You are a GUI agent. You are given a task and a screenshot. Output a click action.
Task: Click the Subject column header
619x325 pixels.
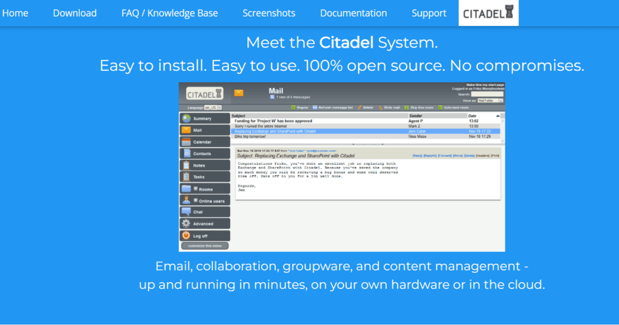(x=238, y=116)
